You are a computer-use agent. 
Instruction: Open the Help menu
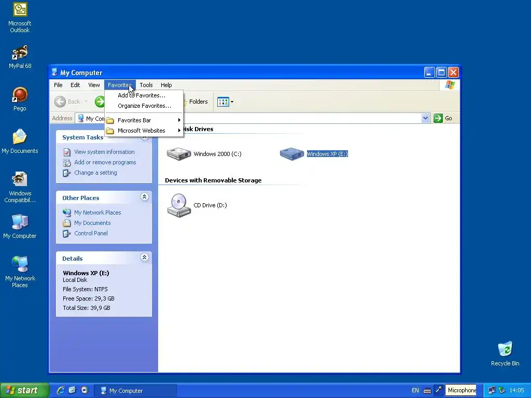[x=166, y=85]
